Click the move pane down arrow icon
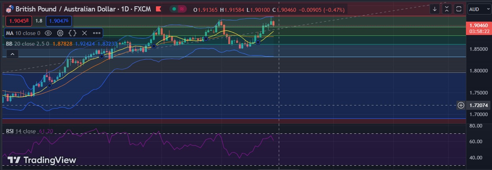Viewport: 492px width, 170px height. click(x=435, y=9)
